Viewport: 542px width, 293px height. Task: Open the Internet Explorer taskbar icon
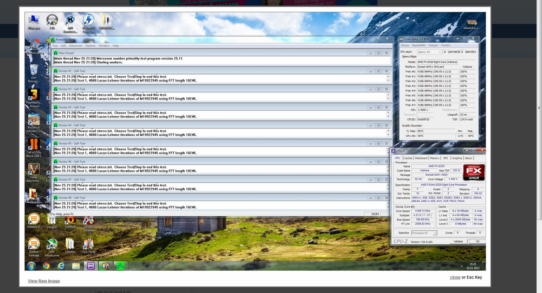tap(61, 266)
